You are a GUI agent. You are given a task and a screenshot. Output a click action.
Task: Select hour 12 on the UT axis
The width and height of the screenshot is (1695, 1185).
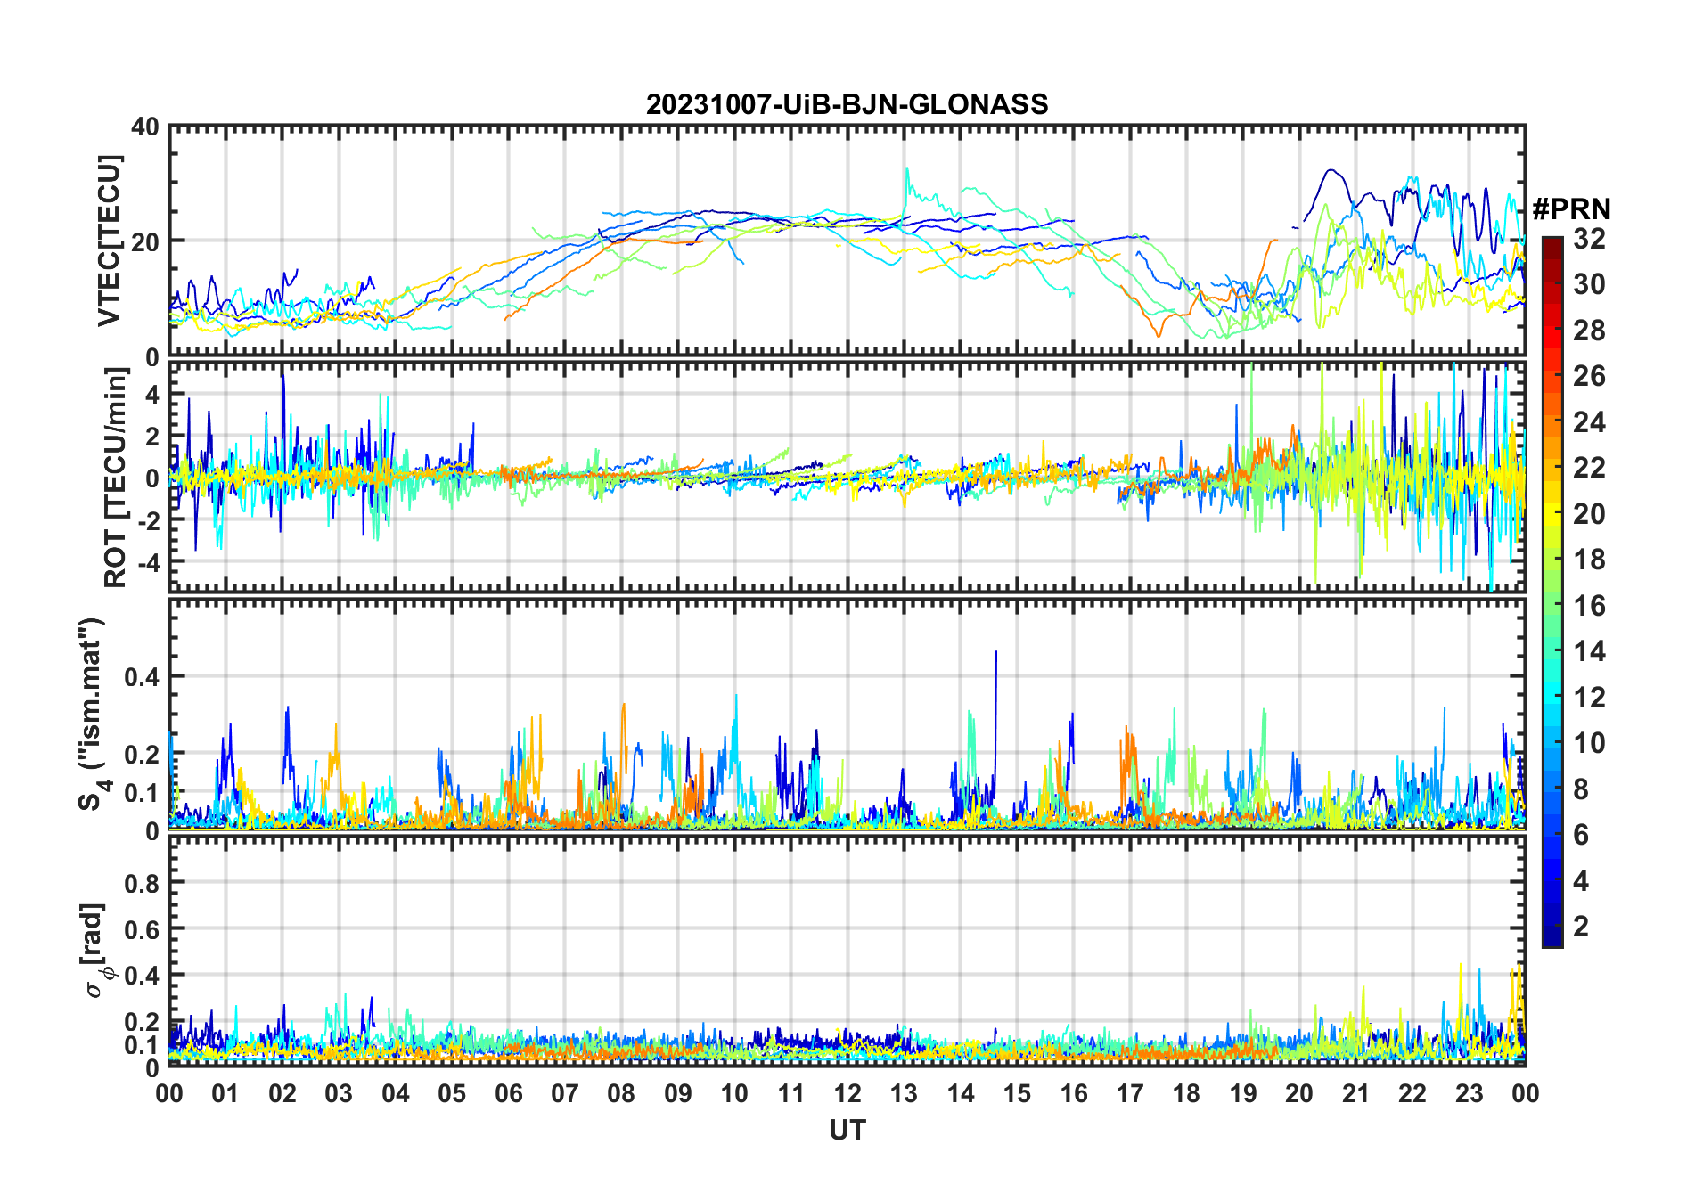pyautogui.click(x=847, y=1093)
